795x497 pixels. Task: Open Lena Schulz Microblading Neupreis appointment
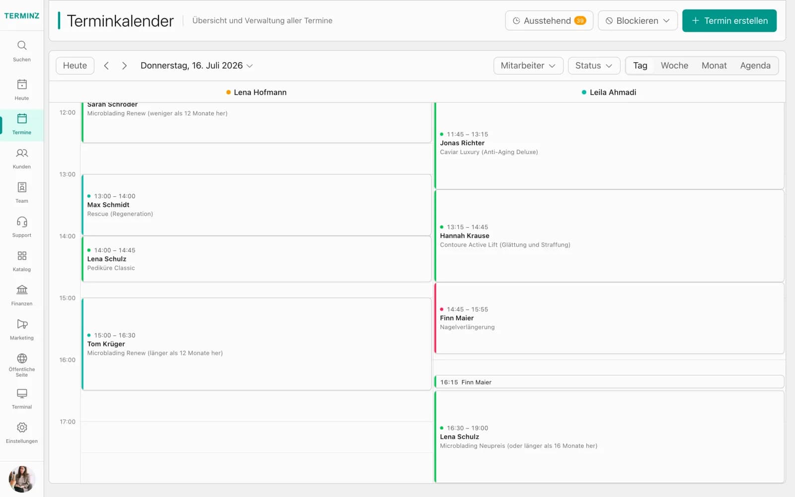609,436
